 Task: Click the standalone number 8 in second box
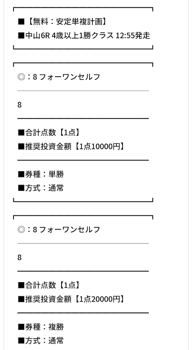(x=19, y=257)
